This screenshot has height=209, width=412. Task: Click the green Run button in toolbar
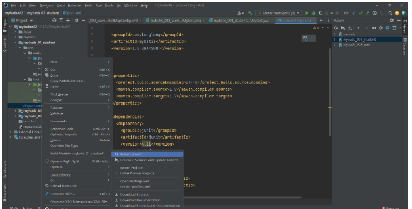[307, 13]
